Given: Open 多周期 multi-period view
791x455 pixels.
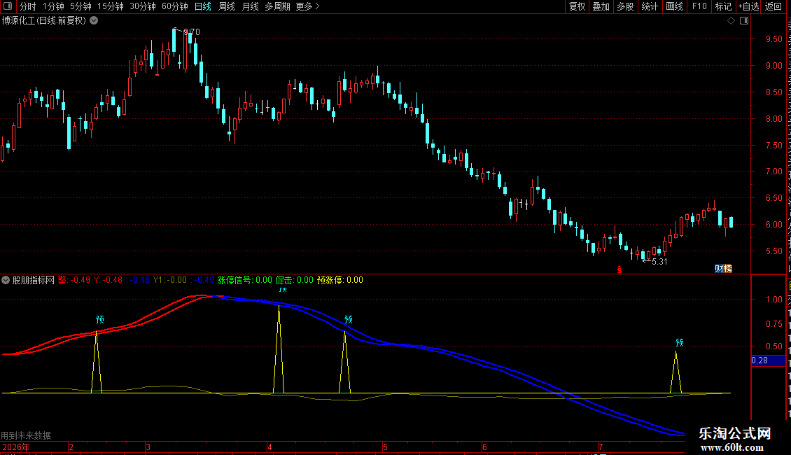Looking at the screenshot, I should (x=277, y=6).
